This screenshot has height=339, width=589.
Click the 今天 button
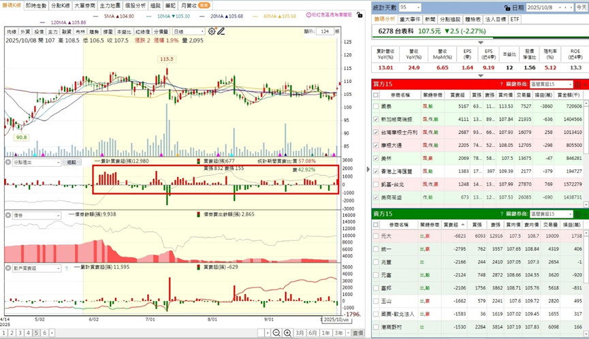tap(581, 7)
